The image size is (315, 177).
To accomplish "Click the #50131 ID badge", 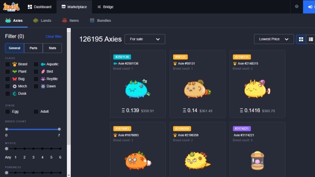I will (180, 57).
